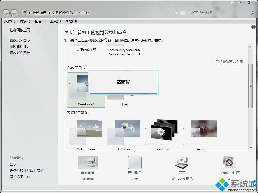Viewport: 258px width, 193px height.
Task: Open the address bar history dropdown
Action: point(177,13)
